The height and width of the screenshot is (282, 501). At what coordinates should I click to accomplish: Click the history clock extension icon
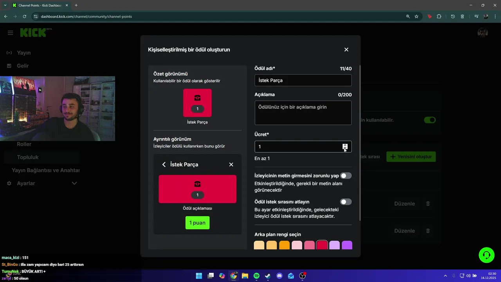point(453,16)
